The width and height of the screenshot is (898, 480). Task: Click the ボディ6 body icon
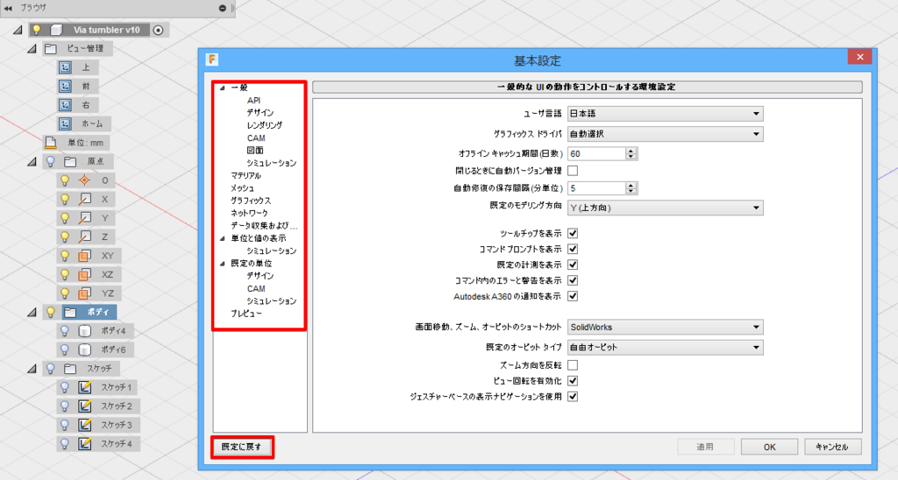click(x=85, y=349)
